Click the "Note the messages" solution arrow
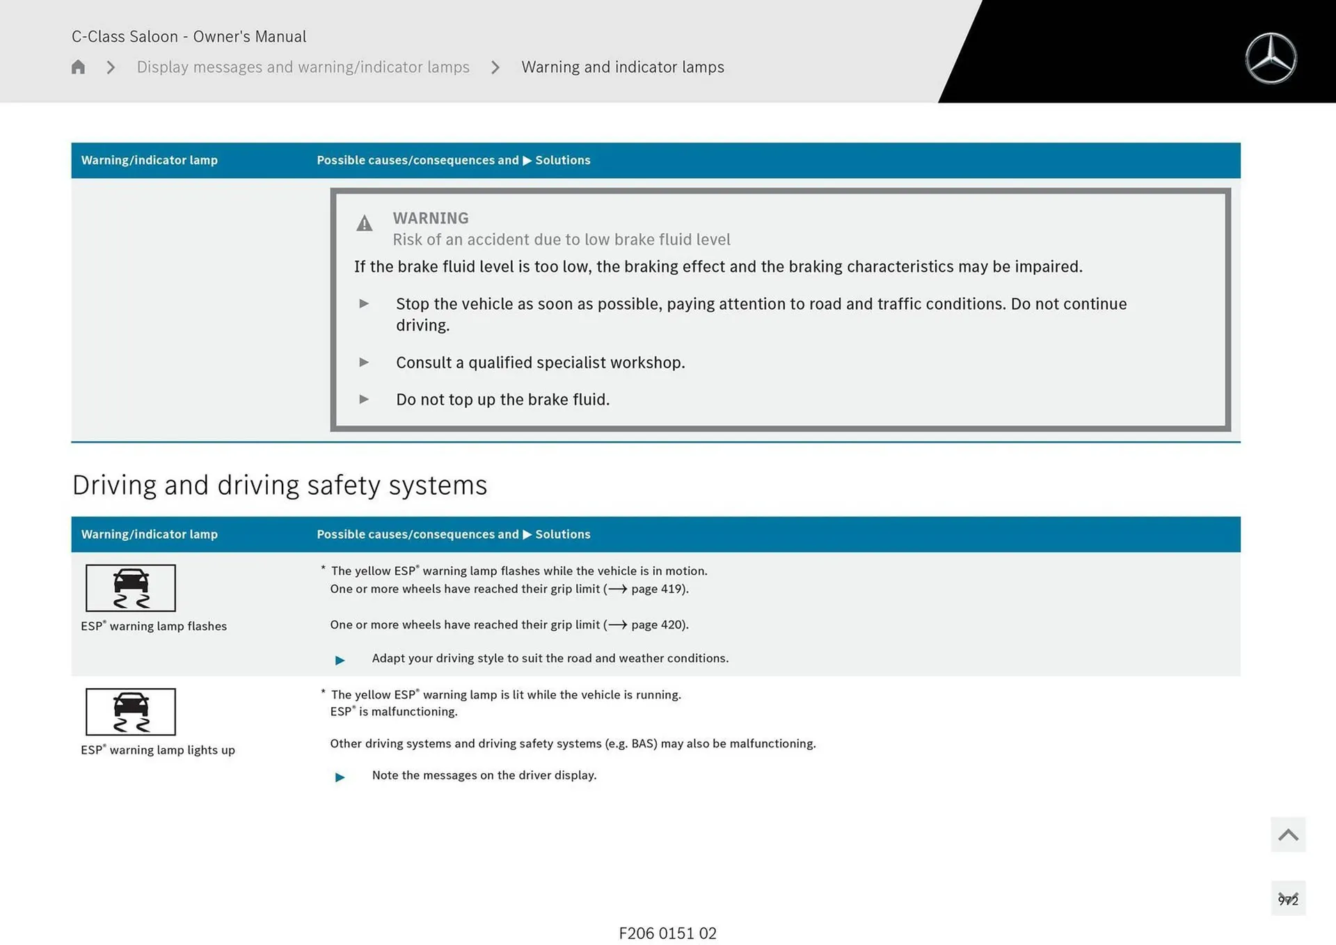The image size is (1336, 945). pyautogui.click(x=340, y=777)
